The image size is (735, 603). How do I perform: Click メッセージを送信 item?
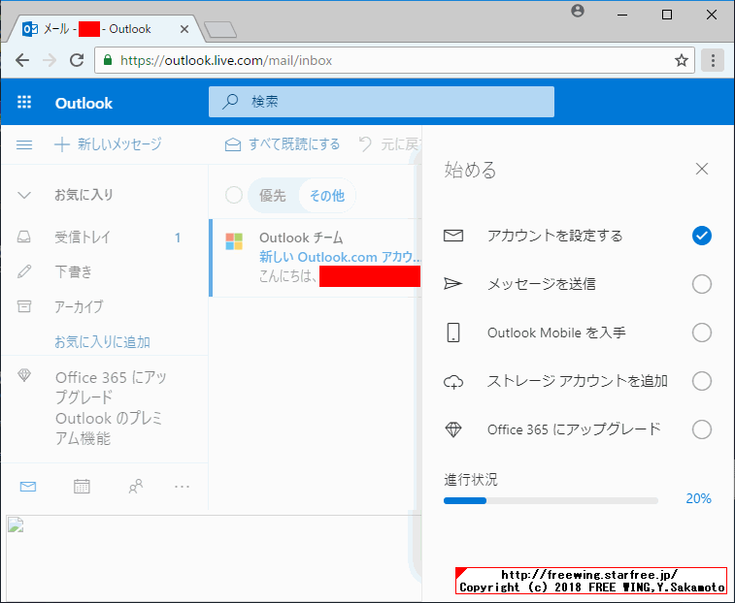[542, 284]
